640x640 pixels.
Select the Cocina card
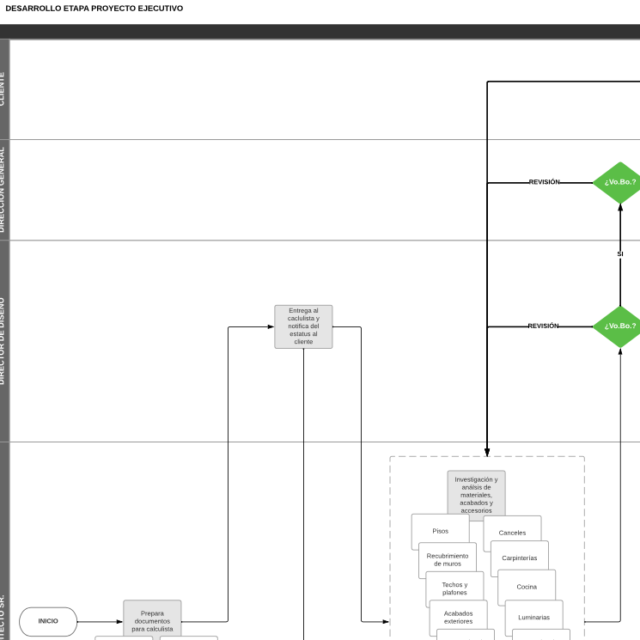527,587
